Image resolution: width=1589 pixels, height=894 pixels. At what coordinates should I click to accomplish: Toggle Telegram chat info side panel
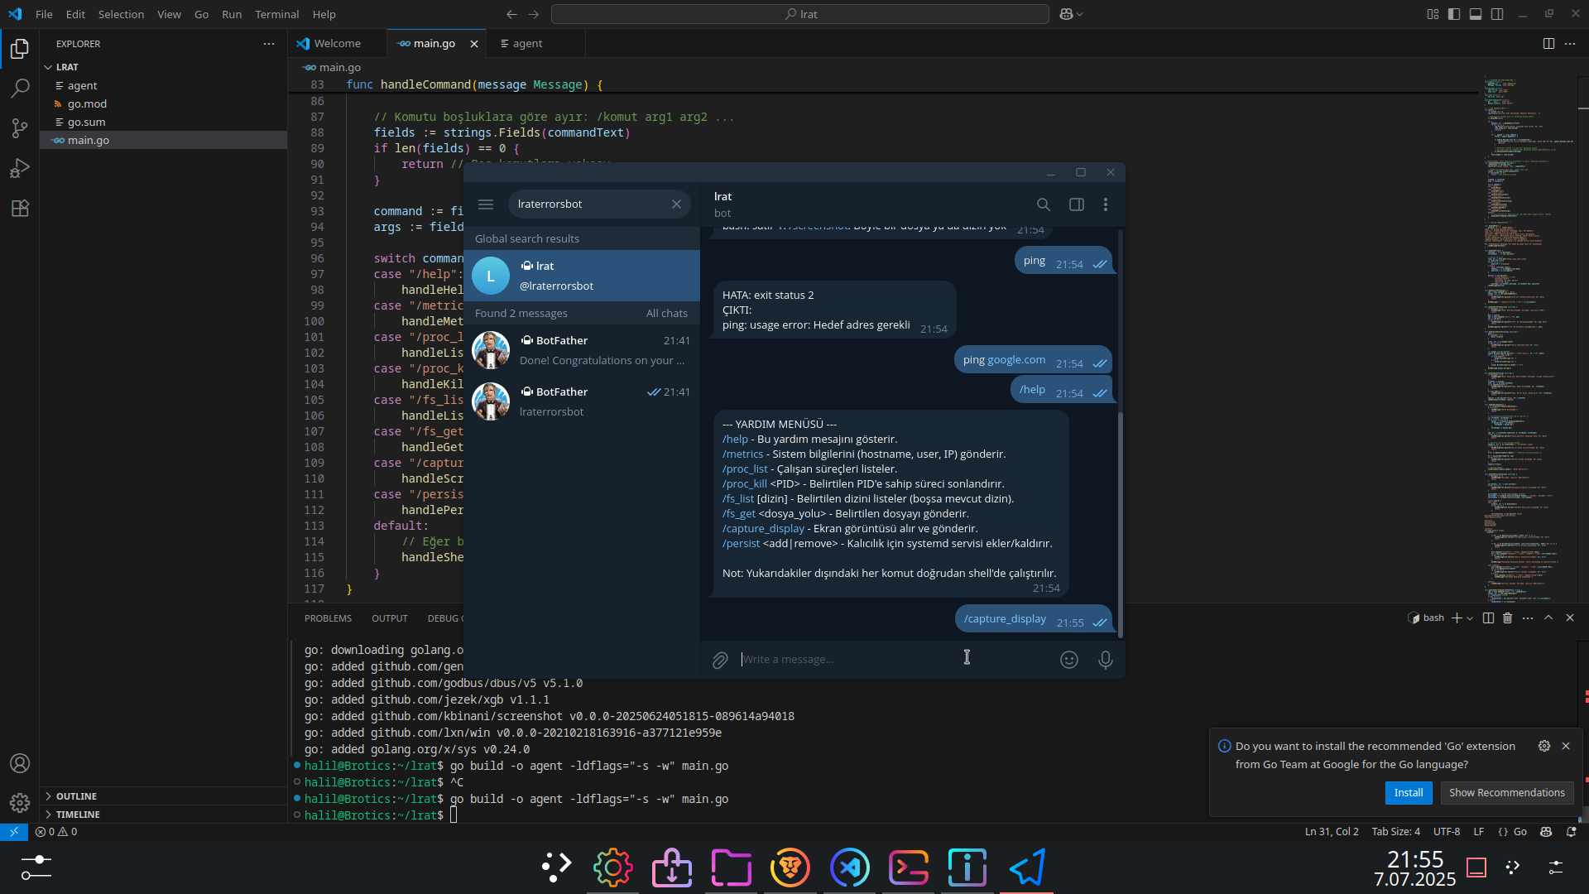[x=1077, y=204]
